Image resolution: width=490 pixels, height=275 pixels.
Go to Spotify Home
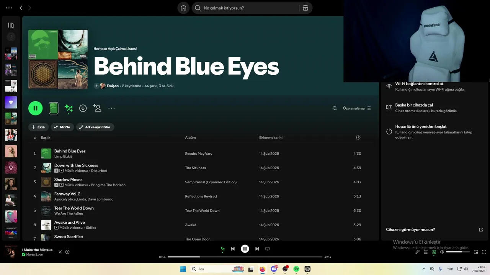[183, 8]
